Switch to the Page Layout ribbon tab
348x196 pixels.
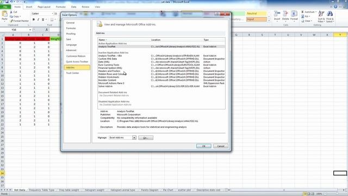tap(44, 7)
